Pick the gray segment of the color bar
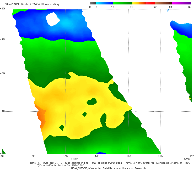 pyautogui.click(x=93, y=3)
